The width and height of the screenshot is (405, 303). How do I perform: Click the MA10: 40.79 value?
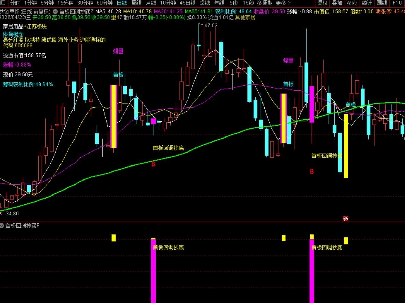pos(137,12)
